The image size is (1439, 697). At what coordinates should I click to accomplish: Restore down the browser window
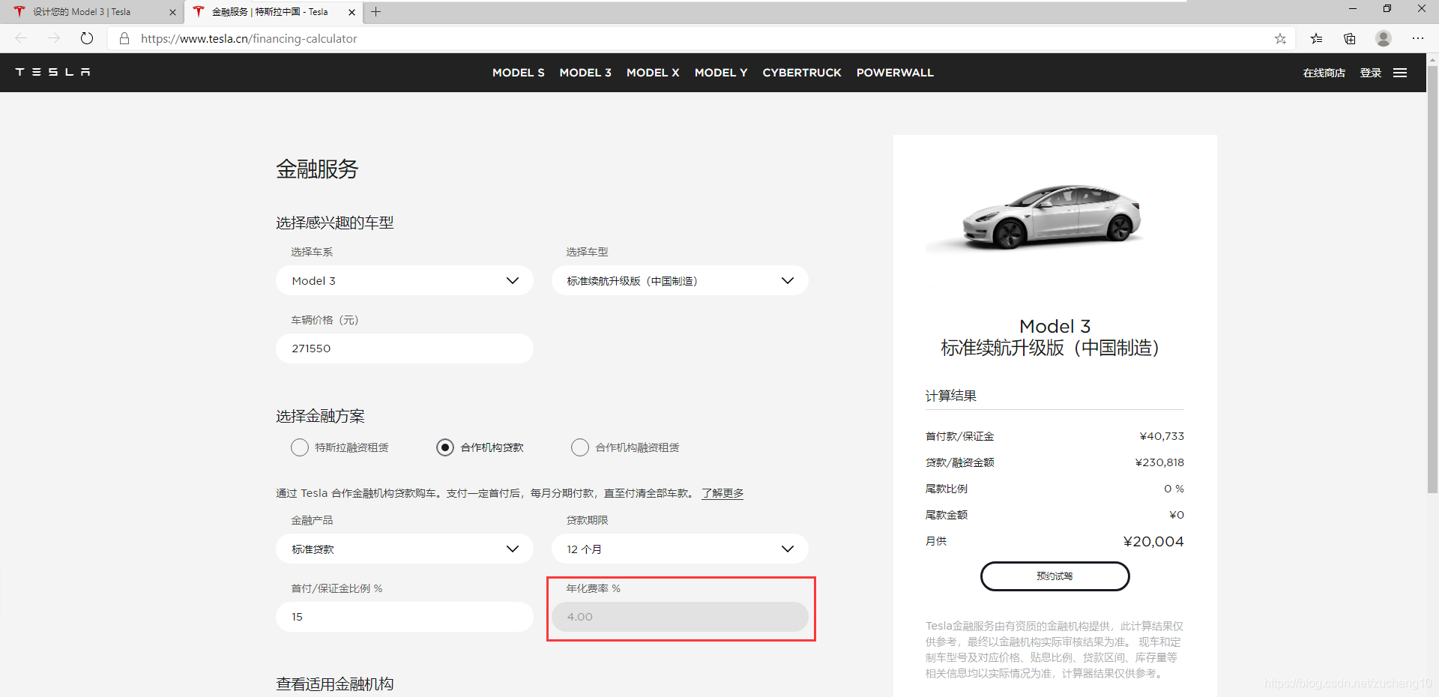1387,9
